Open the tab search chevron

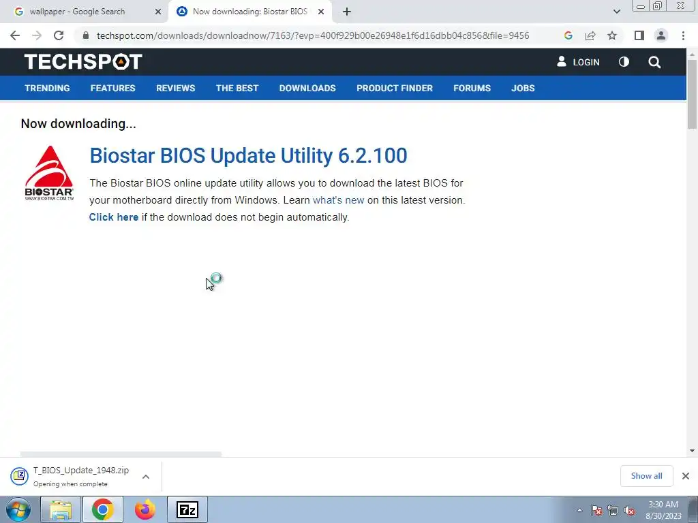[616, 12]
